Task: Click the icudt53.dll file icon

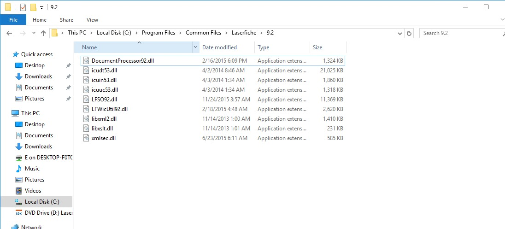Action: (x=86, y=70)
